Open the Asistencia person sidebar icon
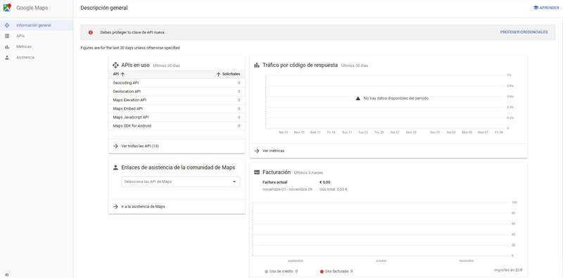Screen dimensions: 563x278 [x=7, y=58]
